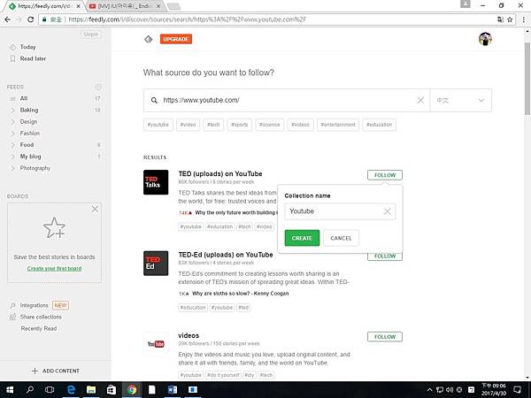Expand the My blog feed collection

pos(12,157)
